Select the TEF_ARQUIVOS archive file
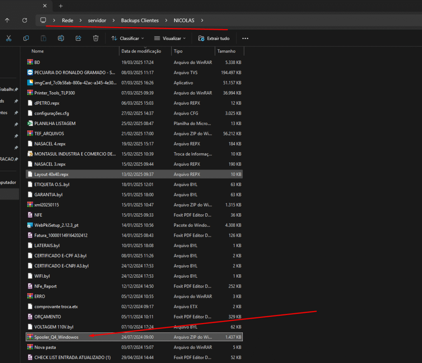This screenshot has height=363, width=422. [x=49, y=134]
